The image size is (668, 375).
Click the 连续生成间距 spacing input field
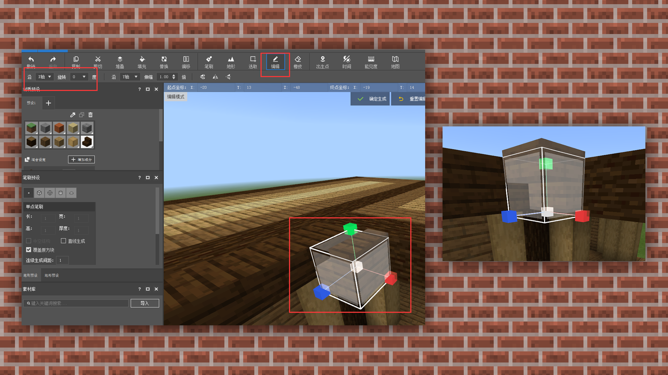pyautogui.click(x=62, y=260)
